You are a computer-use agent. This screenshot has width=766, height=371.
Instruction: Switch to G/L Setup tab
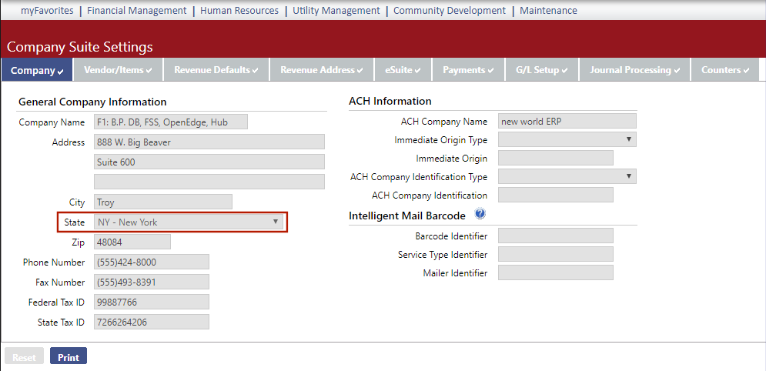point(542,70)
